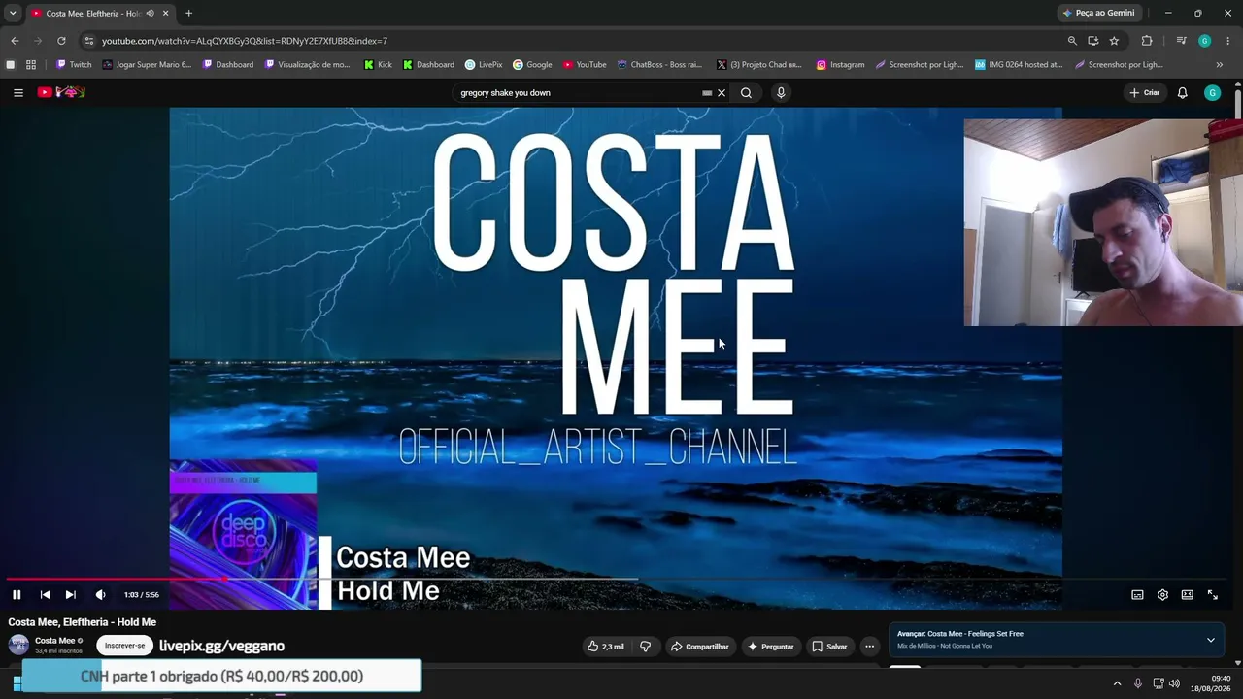The height and width of the screenshot is (699, 1243).
Task: Open the YouTube guide hamburger menu
Action: pos(18,93)
